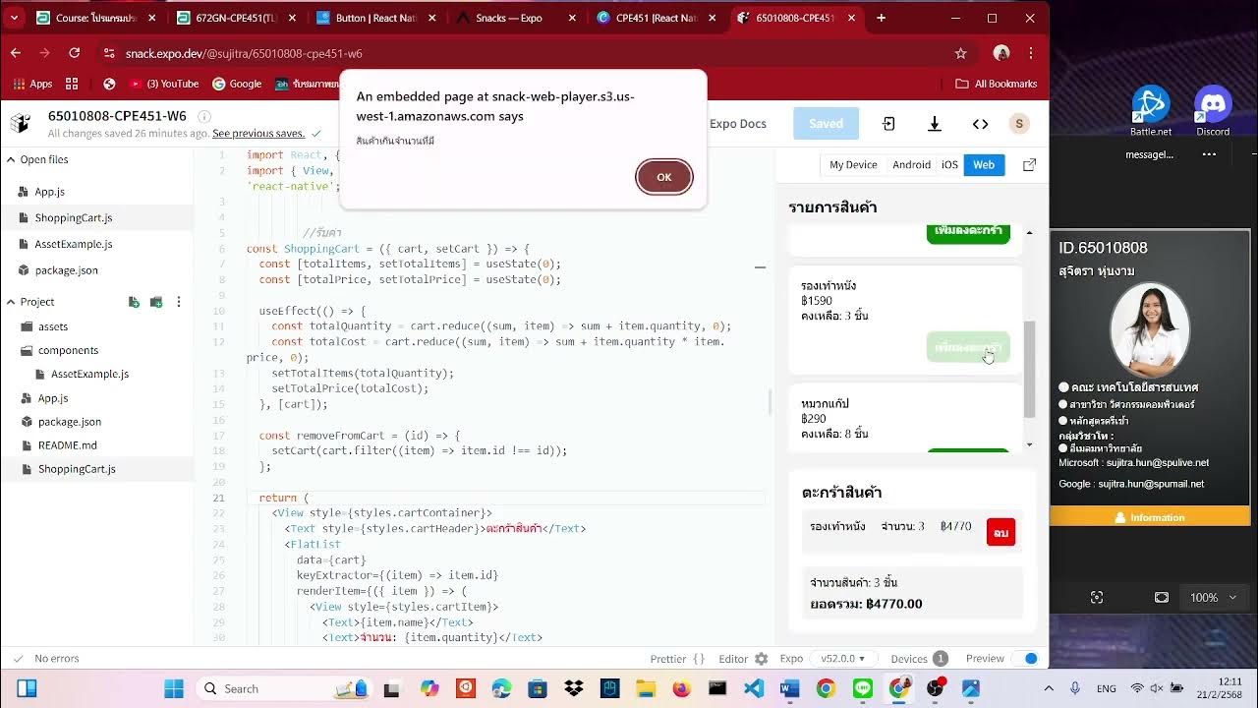Open YouTube bookmark
The height and width of the screenshot is (708, 1258).
tap(165, 84)
